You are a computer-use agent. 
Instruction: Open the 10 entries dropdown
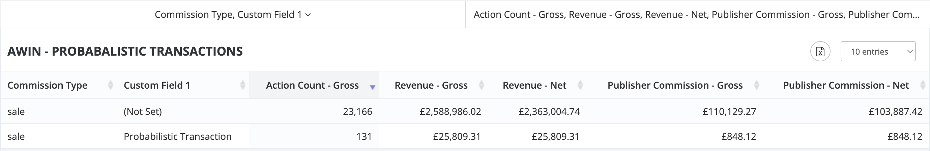pyautogui.click(x=878, y=52)
